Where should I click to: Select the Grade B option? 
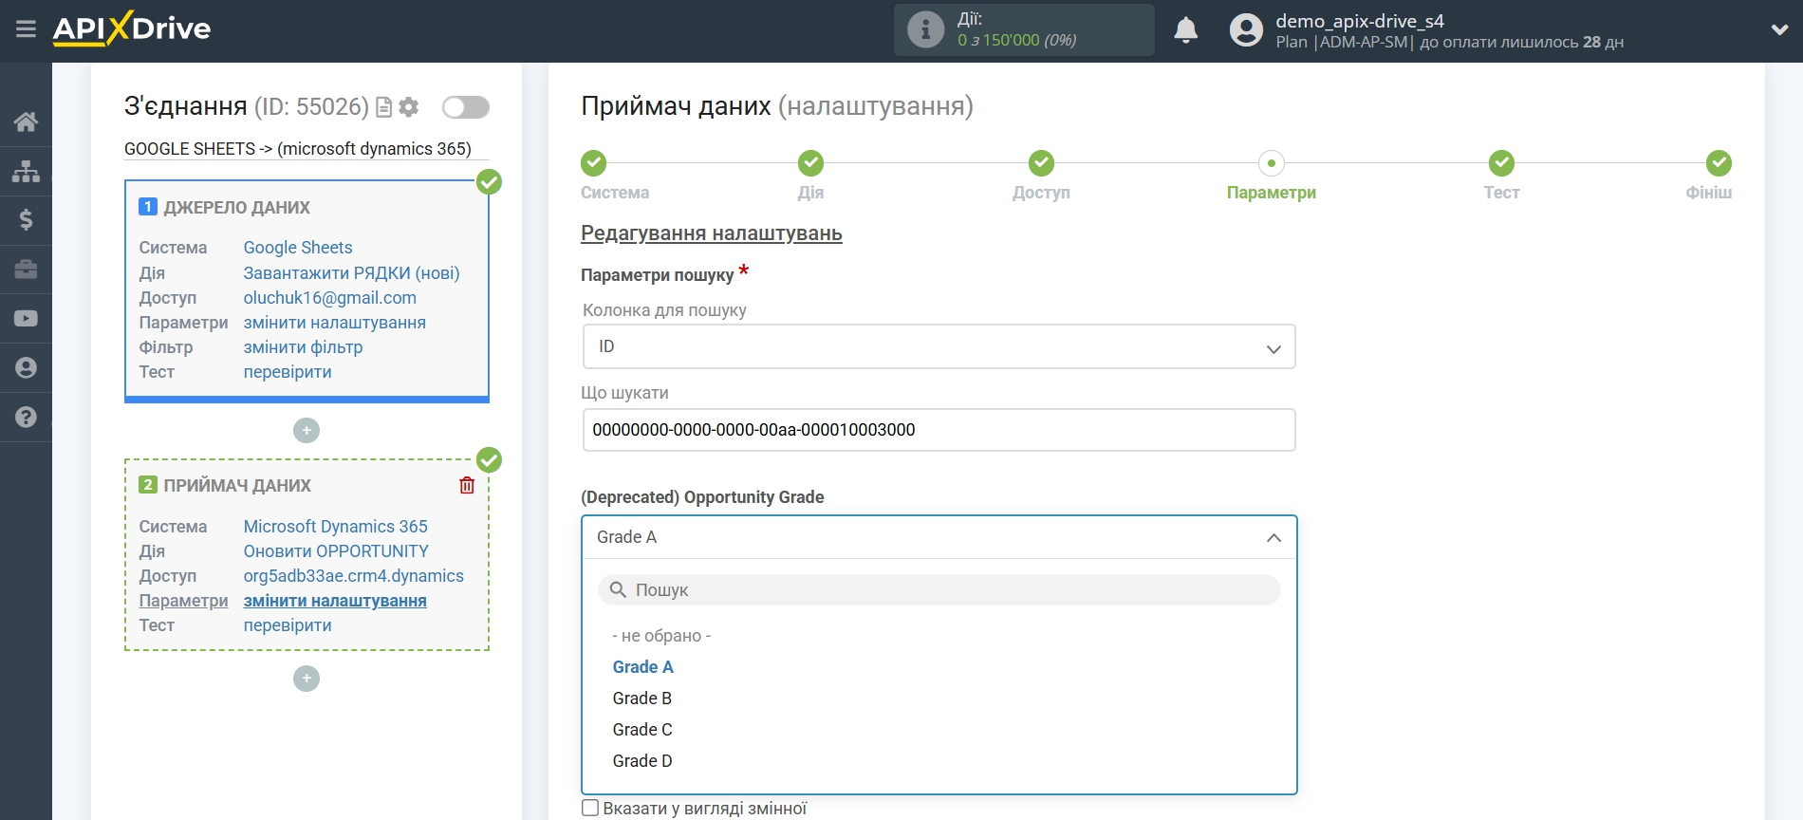pos(642,699)
